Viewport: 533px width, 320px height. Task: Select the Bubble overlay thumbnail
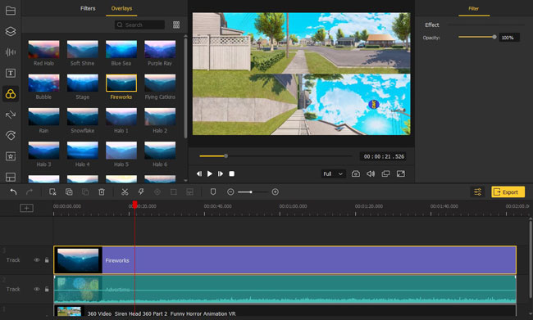[43, 83]
